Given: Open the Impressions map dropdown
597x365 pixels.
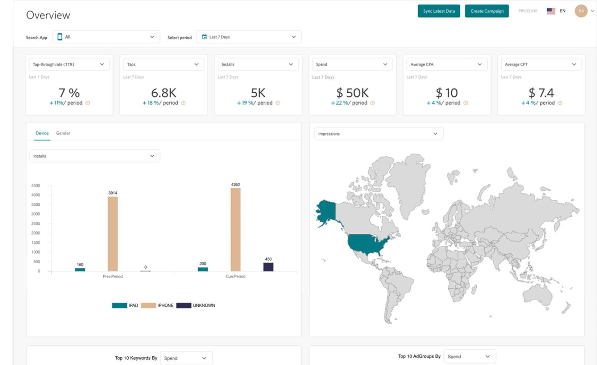Looking at the screenshot, I should pos(379,134).
